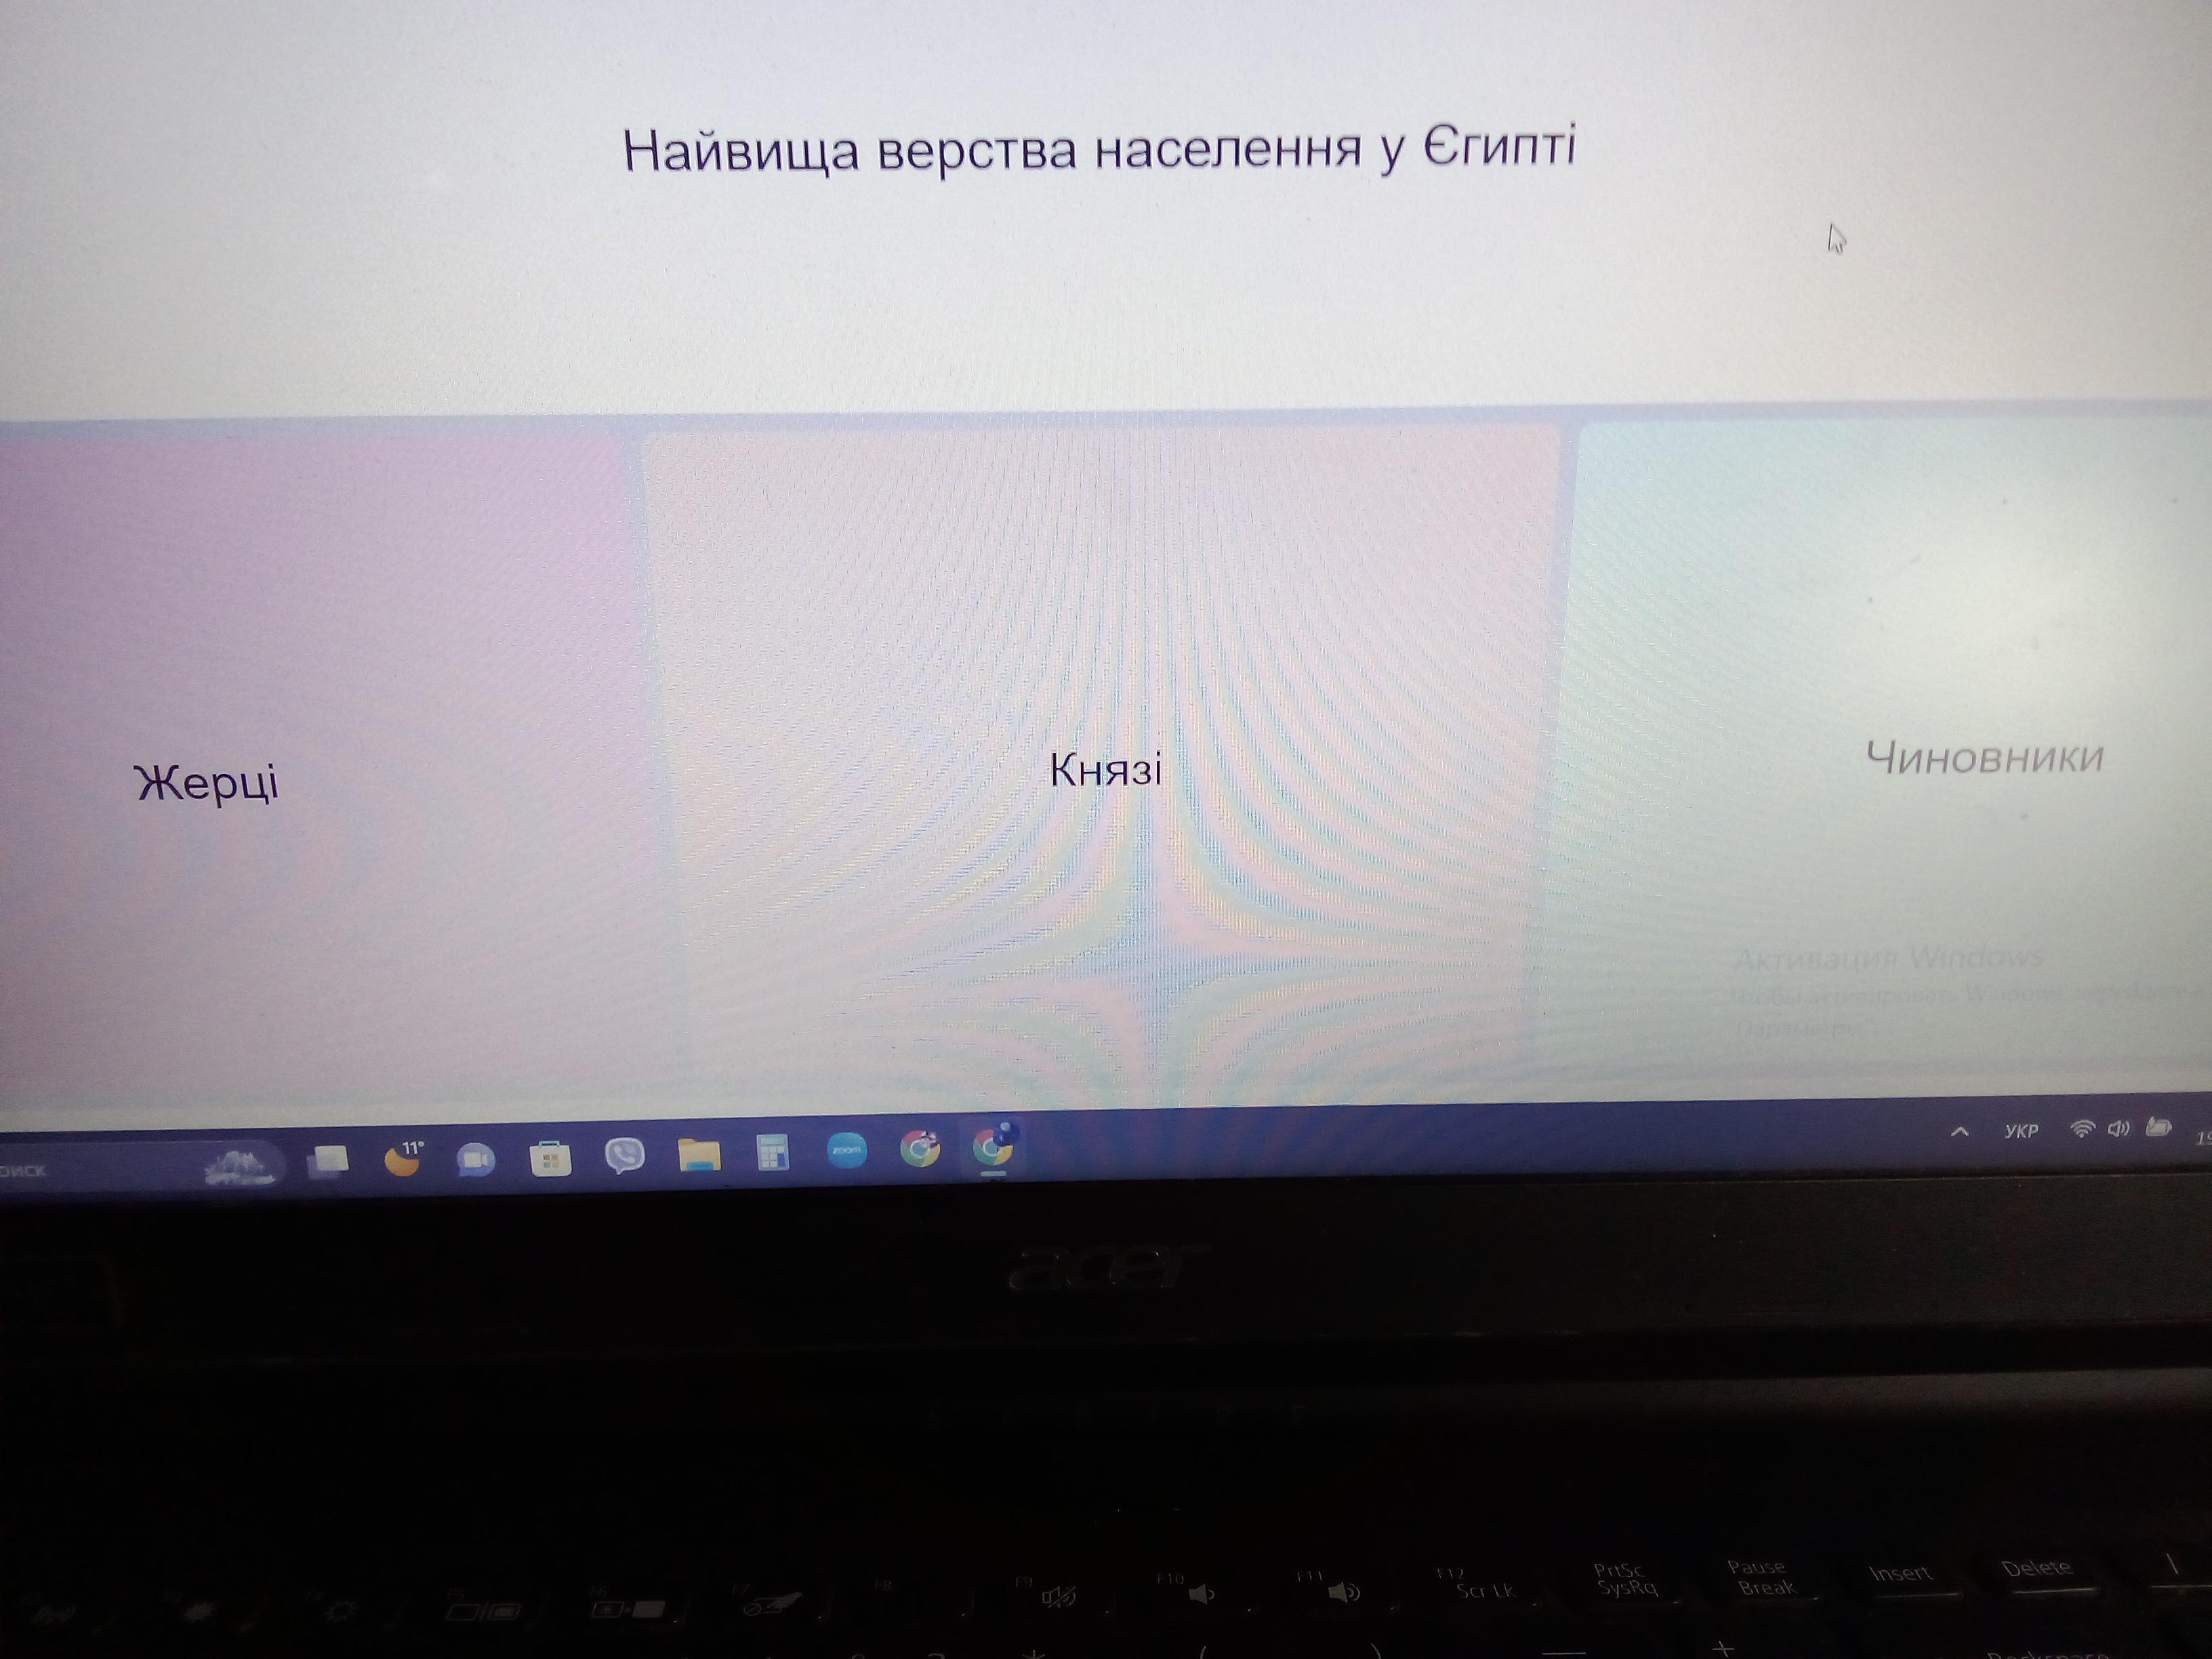Image resolution: width=2212 pixels, height=1659 pixels.
Task: Select the answer Жерці
Action: click(x=207, y=782)
